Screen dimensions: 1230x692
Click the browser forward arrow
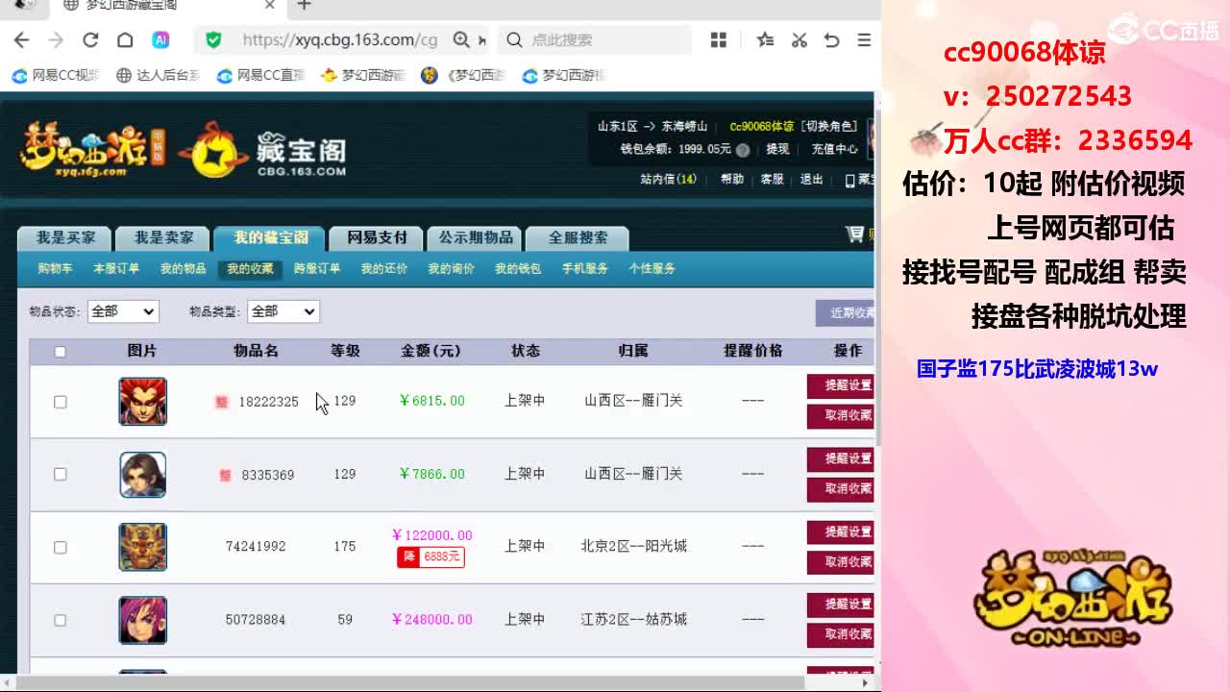(x=56, y=39)
